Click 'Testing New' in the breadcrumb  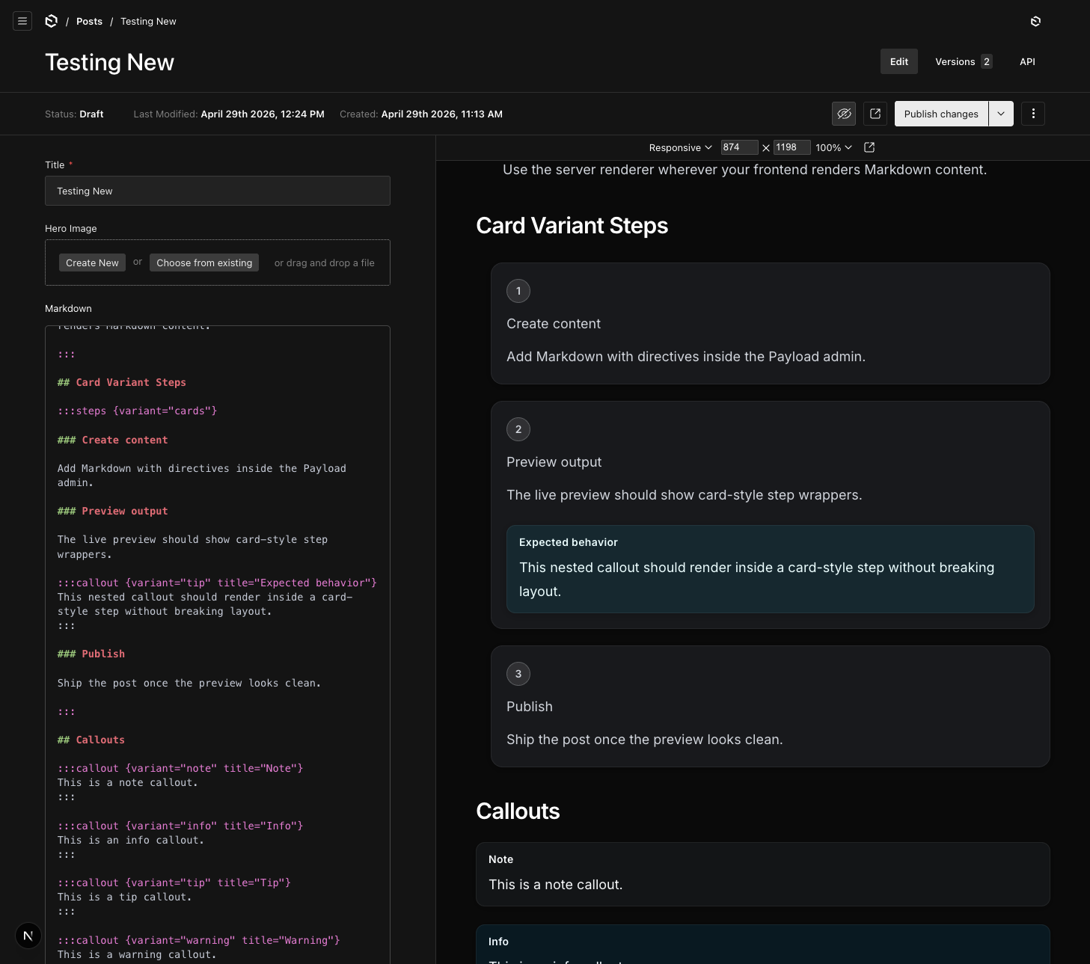(148, 21)
